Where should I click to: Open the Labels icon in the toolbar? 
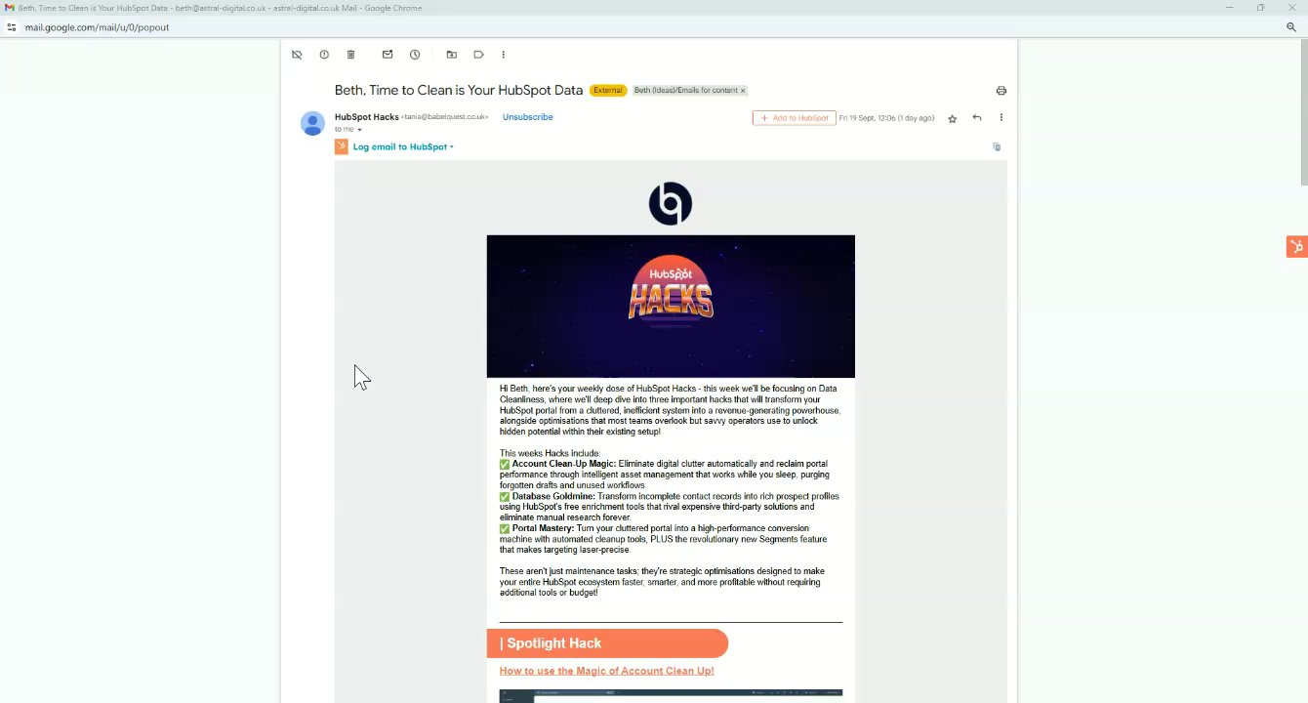pos(478,55)
